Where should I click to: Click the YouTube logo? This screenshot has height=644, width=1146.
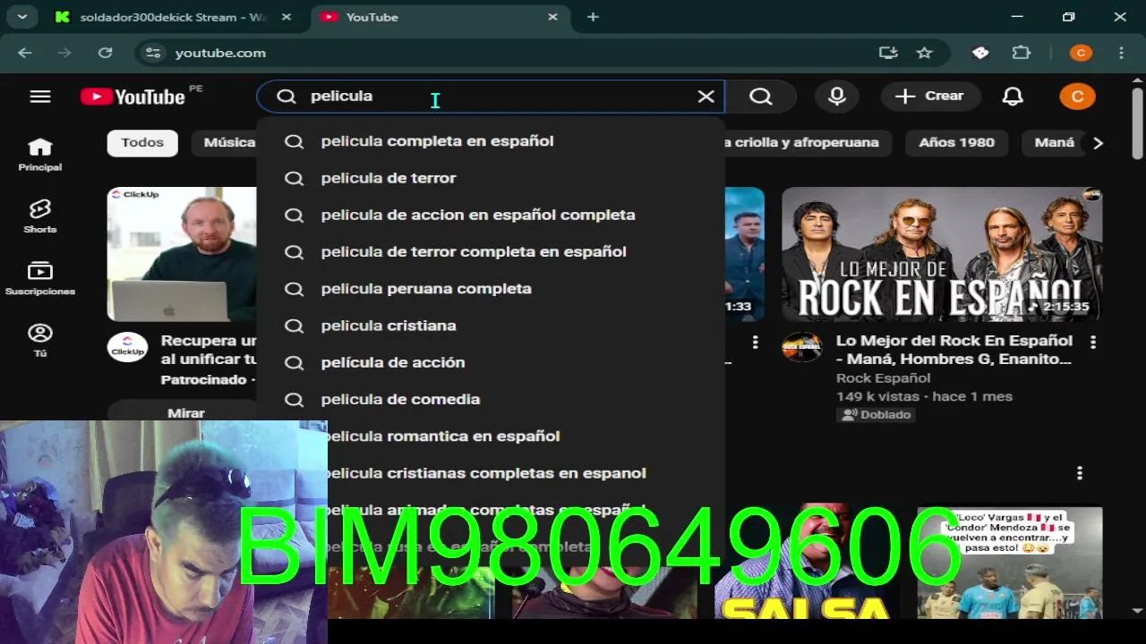click(x=133, y=97)
